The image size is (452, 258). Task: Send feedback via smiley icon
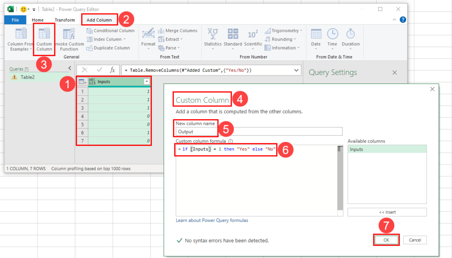(x=23, y=9)
